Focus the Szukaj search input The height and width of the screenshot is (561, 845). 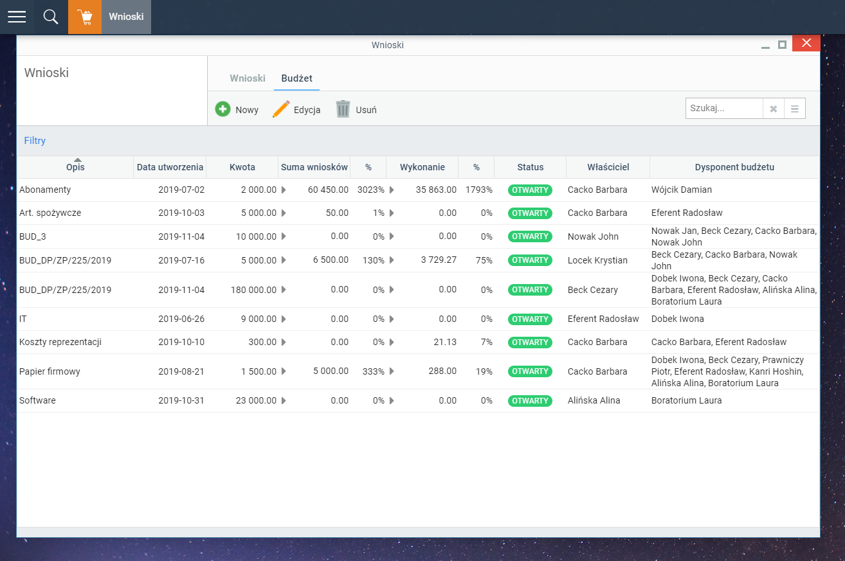click(x=724, y=109)
